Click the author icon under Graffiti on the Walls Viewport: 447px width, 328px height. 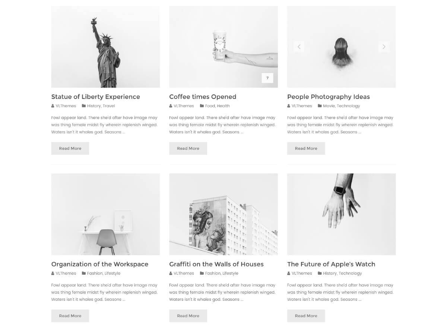[171, 274]
